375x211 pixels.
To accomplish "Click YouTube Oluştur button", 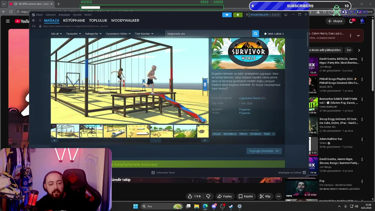I will [335, 21].
